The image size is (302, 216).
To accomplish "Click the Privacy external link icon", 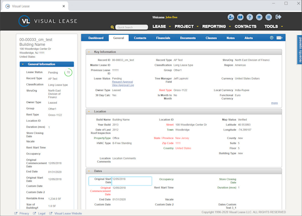I will coord(16,213).
